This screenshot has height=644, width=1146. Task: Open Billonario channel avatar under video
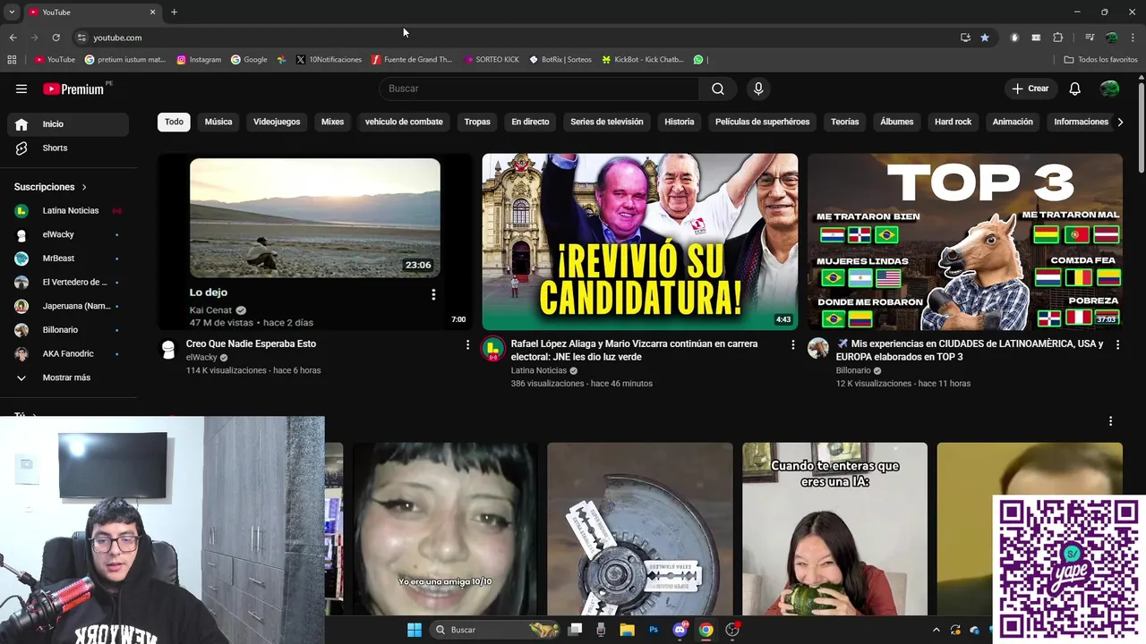coord(818,349)
